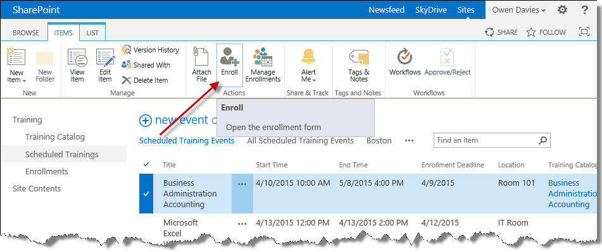Switch to the Boston view

click(379, 141)
